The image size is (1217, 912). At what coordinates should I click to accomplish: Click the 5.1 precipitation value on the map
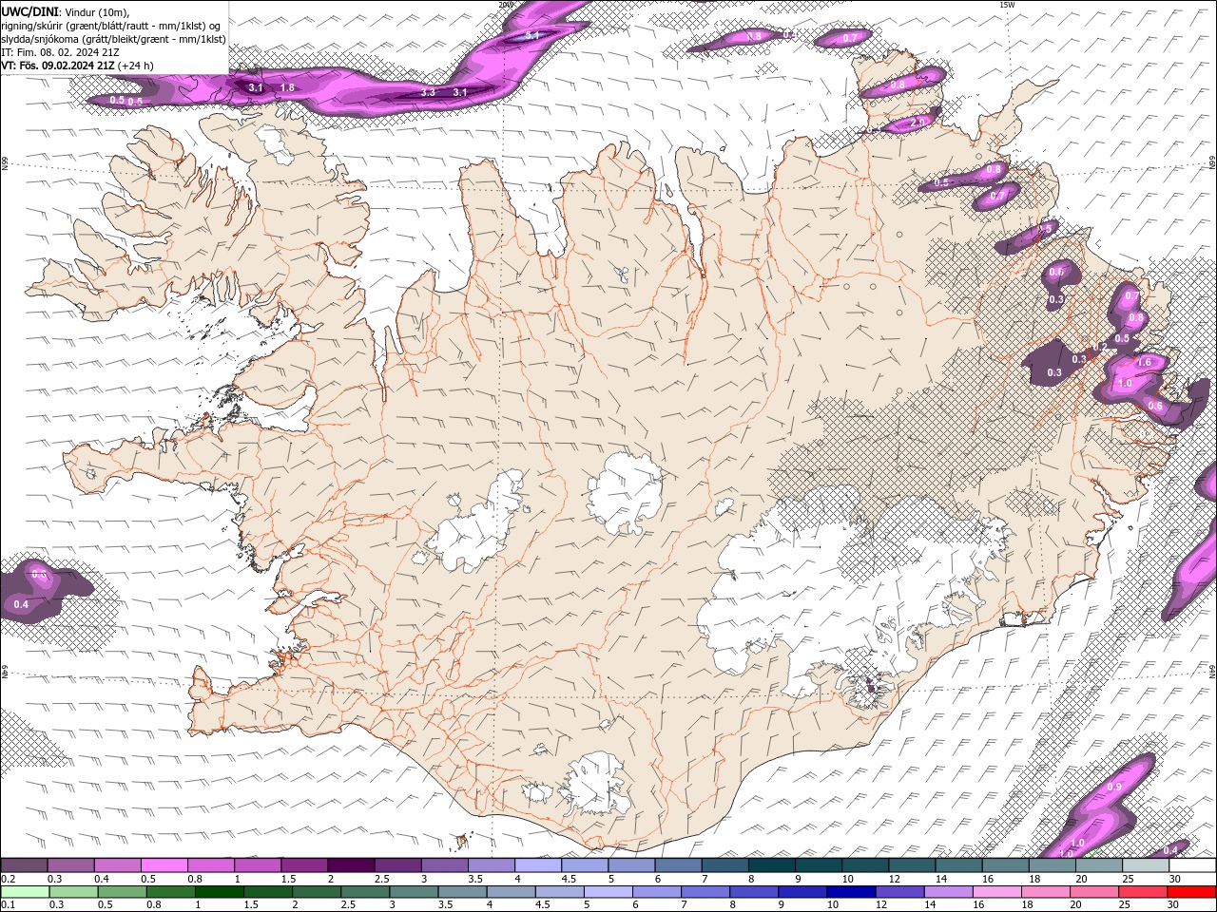click(532, 35)
